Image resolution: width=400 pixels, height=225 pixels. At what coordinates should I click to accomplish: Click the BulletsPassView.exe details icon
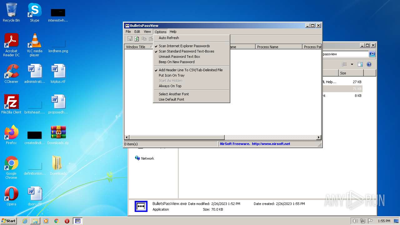coord(141,206)
